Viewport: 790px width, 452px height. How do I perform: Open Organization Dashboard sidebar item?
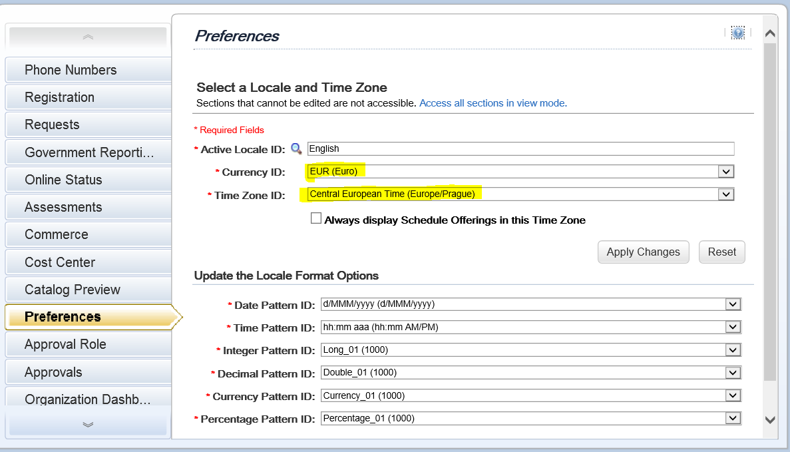point(89,397)
